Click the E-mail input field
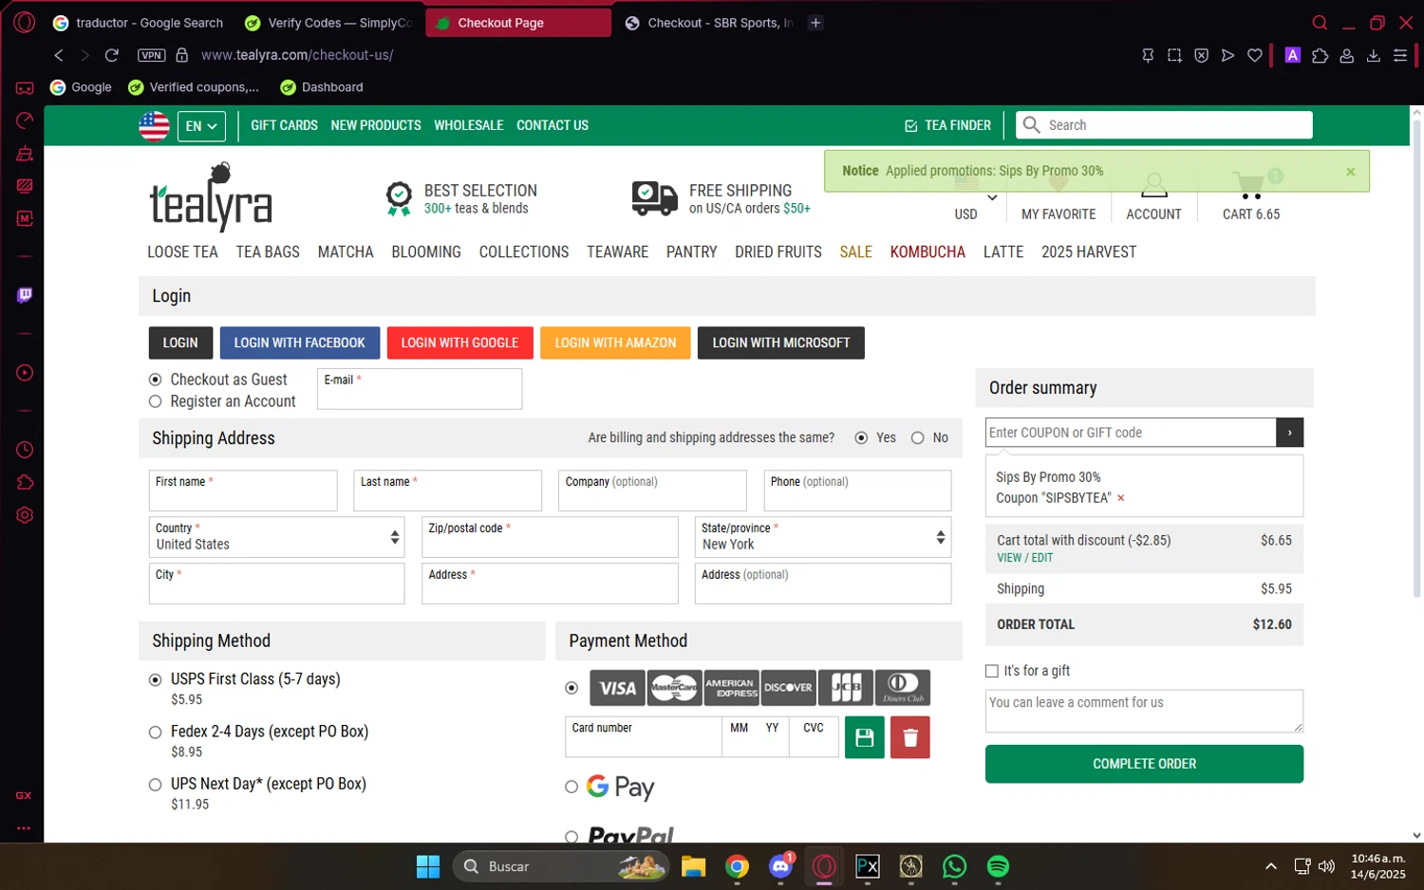Image resolution: width=1424 pixels, height=890 pixels. click(420, 389)
